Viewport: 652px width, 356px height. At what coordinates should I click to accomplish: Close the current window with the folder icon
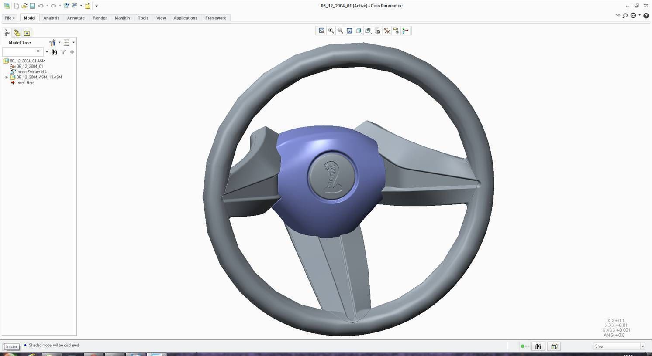tap(87, 6)
